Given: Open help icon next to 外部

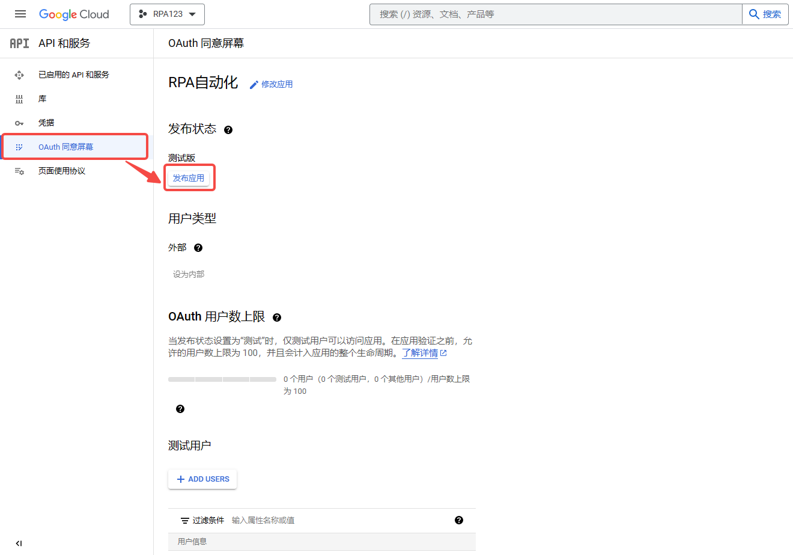Looking at the screenshot, I should 198,248.
